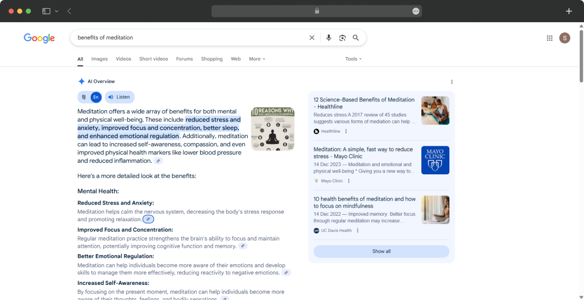The width and height of the screenshot is (584, 300).
Task: Click the browser address bar field
Action: tap(316, 11)
